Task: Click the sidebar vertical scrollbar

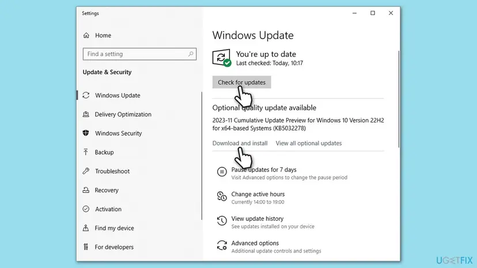Action: pos(202,156)
